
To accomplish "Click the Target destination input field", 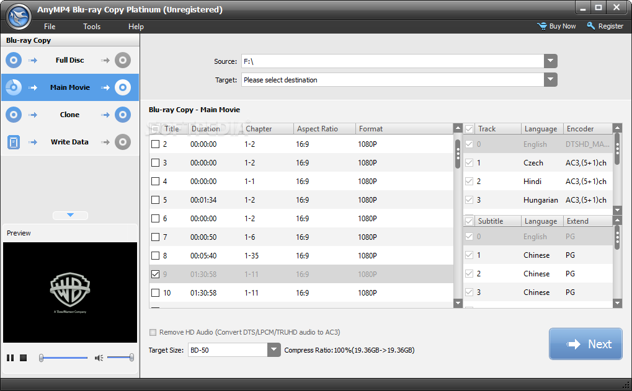I will [393, 80].
